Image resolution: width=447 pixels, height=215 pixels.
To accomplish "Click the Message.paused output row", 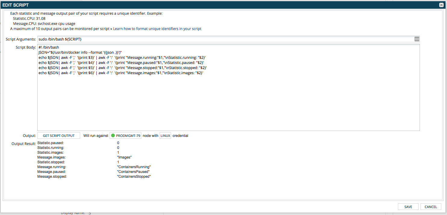I will coord(94,172).
